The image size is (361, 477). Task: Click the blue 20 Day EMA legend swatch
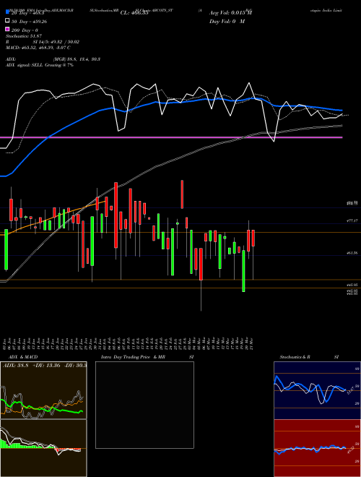7,13
